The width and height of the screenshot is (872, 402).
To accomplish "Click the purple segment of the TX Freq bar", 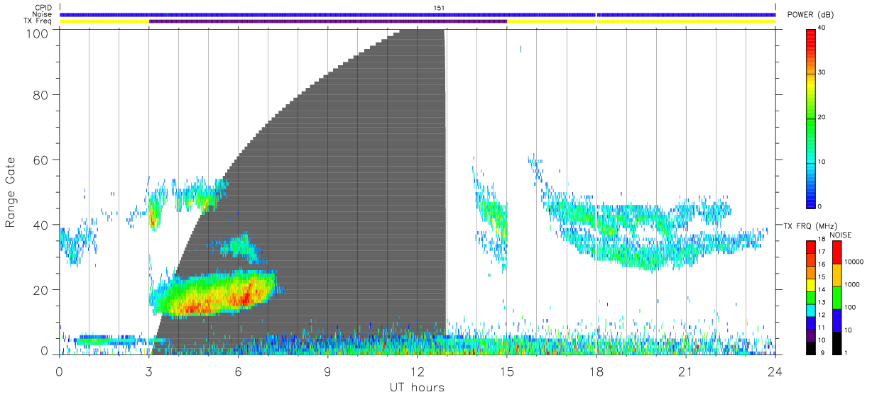I will 328,21.
